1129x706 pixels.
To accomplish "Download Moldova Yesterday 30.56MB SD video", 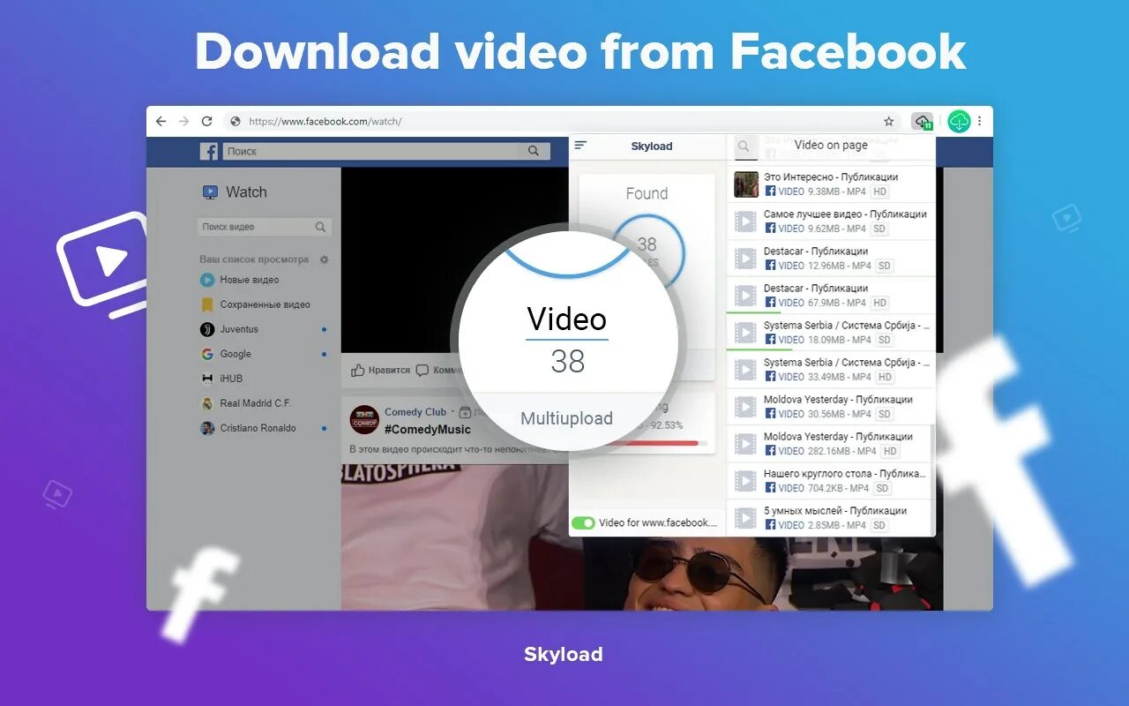I will 830,407.
